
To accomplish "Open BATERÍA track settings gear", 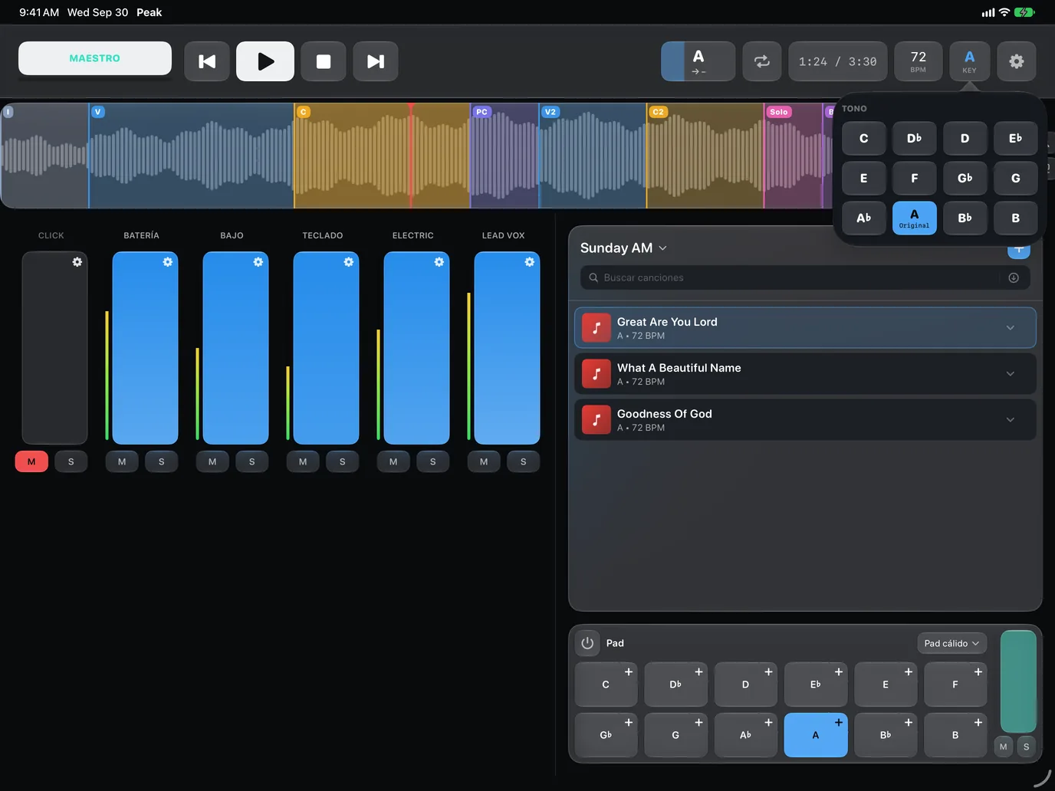I will tap(168, 262).
